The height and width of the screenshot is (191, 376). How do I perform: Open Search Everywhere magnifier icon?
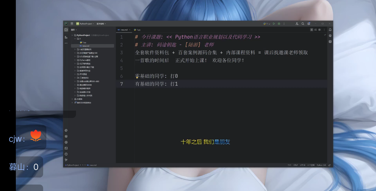tap(303, 24)
